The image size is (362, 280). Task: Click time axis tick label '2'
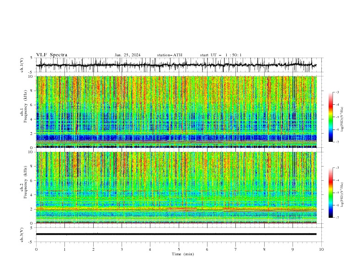(93, 249)
